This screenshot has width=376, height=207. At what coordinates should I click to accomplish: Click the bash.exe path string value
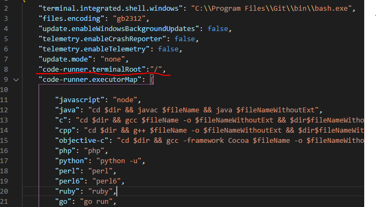click(271, 9)
